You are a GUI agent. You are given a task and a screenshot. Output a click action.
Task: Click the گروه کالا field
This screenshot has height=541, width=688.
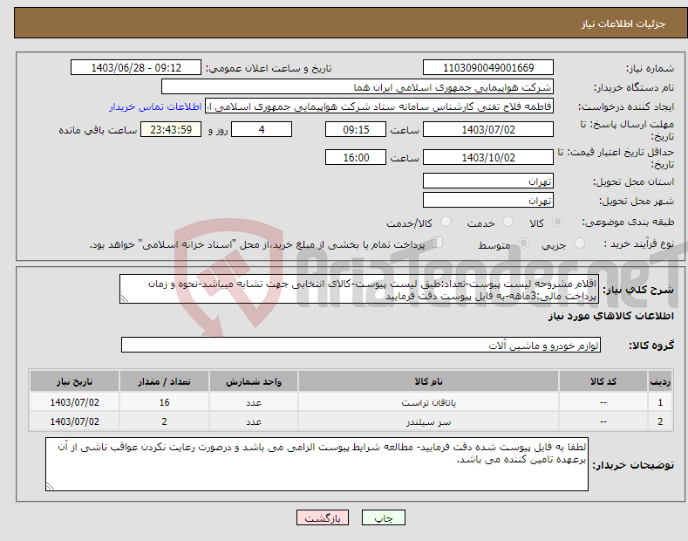click(x=361, y=346)
